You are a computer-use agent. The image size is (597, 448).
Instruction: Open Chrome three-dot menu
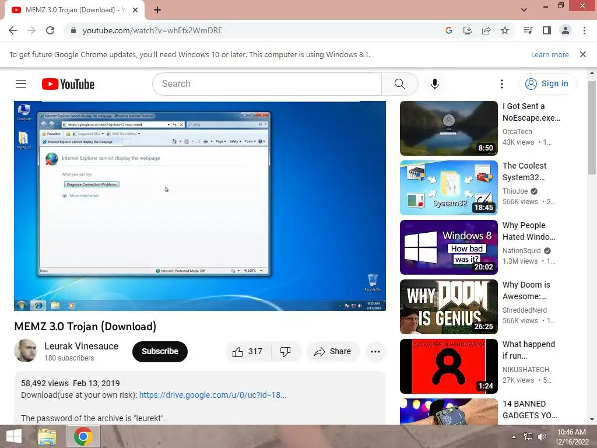(584, 30)
